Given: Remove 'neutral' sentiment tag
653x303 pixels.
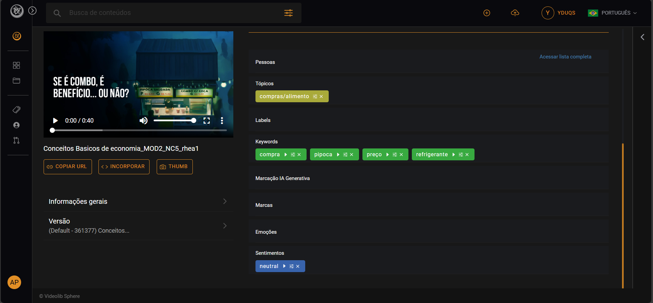Looking at the screenshot, I should 298,266.
